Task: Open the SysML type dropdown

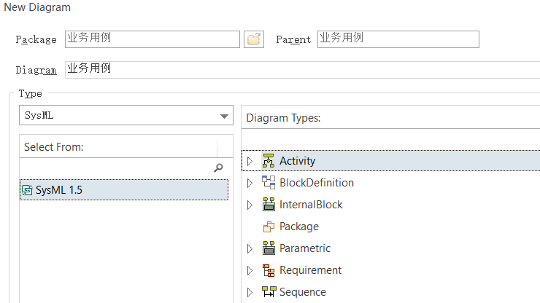Action: 224,116
